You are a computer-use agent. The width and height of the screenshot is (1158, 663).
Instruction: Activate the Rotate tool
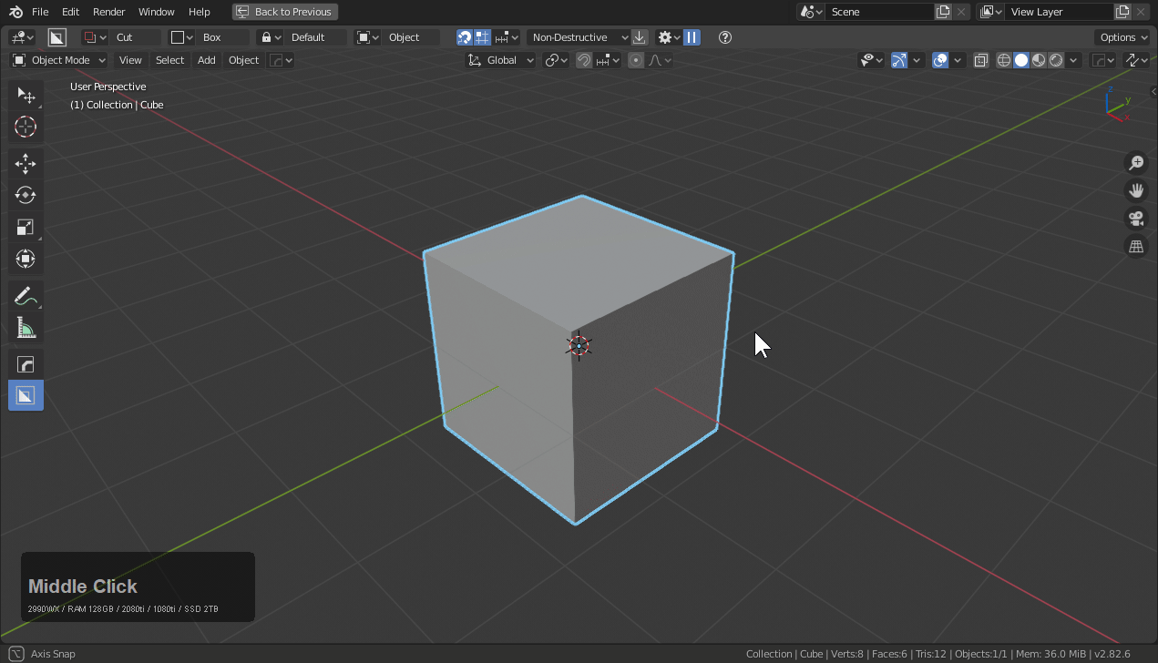(26, 196)
